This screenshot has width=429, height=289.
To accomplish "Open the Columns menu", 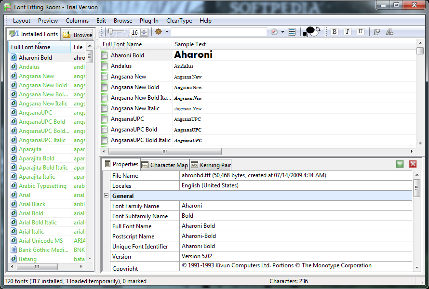I will pos(77,21).
